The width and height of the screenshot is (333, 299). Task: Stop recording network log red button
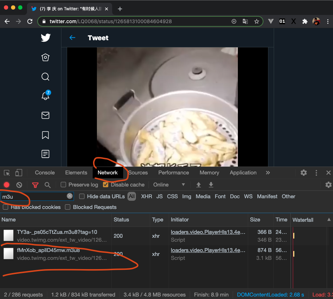point(7,185)
